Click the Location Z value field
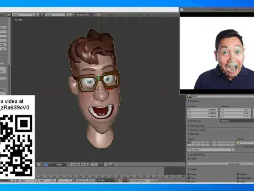Screen dimensions: 254x191 pyautogui.click(x=203, y=116)
